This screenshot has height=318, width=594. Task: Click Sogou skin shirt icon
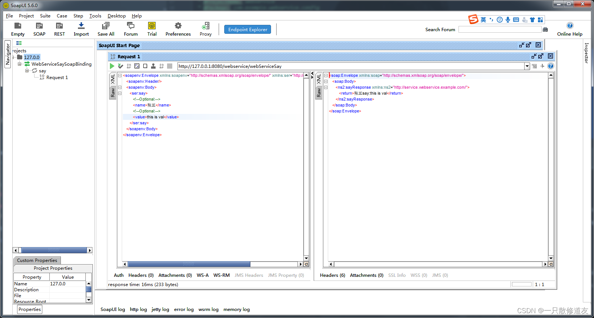(x=532, y=20)
